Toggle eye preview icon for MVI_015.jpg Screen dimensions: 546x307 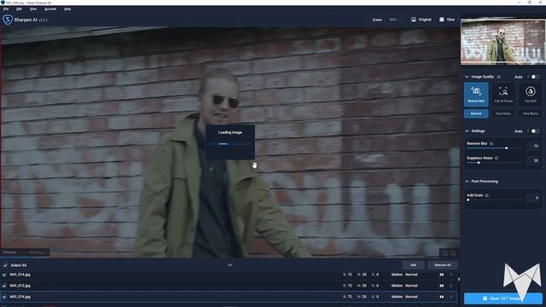(x=442, y=286)
